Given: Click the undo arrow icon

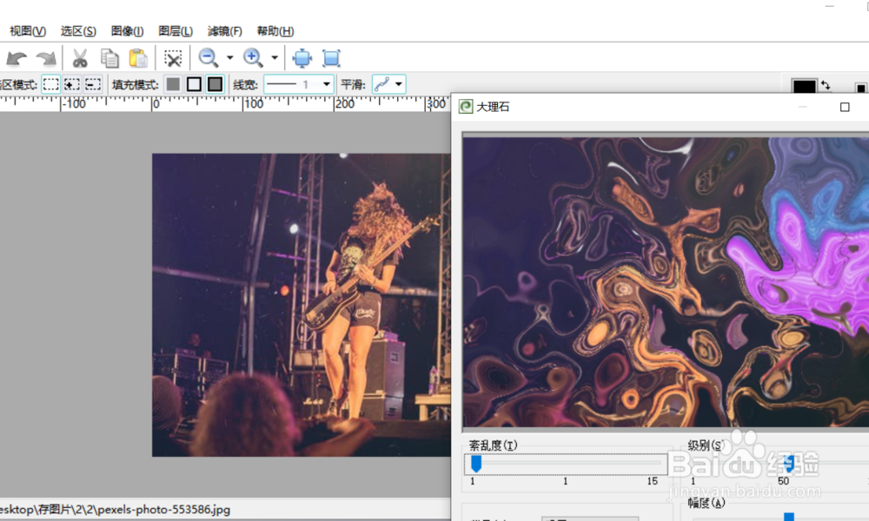Looking at the screenshot, I should (x=17, y=58).
